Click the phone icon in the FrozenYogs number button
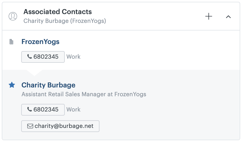The height and width of the screenshot is (142, 242). [x=29, y=56]
